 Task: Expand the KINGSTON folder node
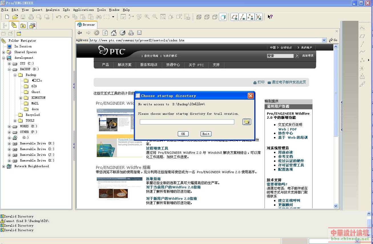coord(21,98)
